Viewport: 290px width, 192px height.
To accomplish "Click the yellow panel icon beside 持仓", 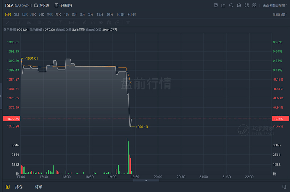I will tap(8, 187).
